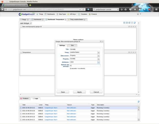Open Mail notification link in 20:41:26 row
Image resolution: width=159 pixels, height=124 pixels.
(x=72, y=111)
